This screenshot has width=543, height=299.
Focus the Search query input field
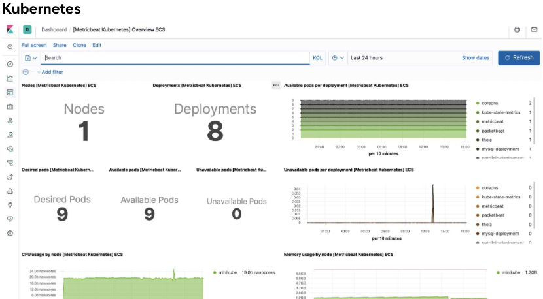tap(175, 57)
